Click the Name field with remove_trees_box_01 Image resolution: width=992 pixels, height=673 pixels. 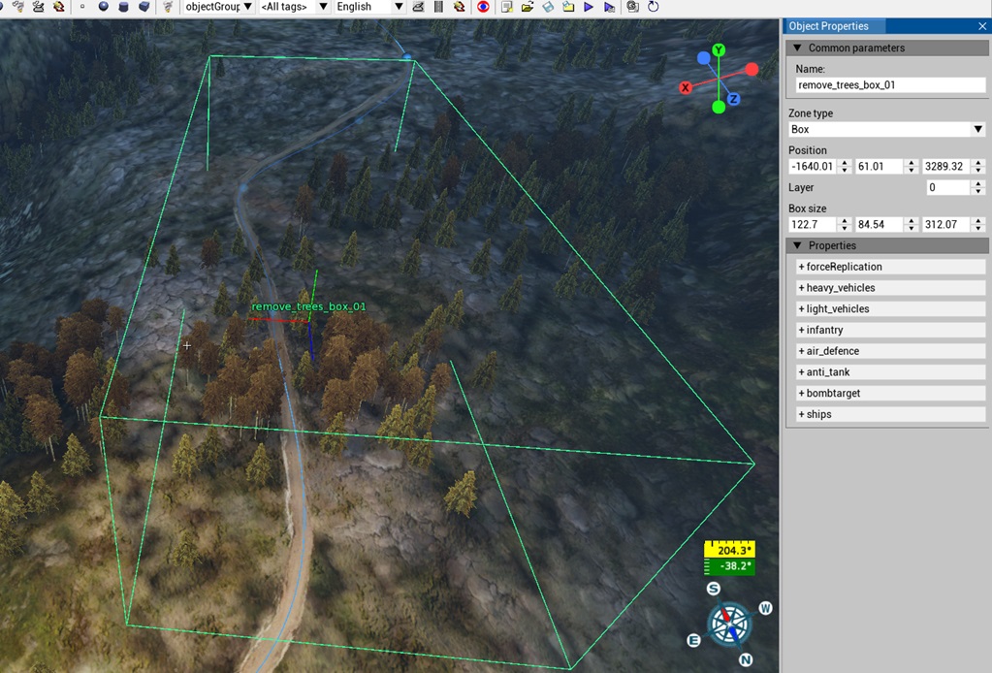click(886, 85)
